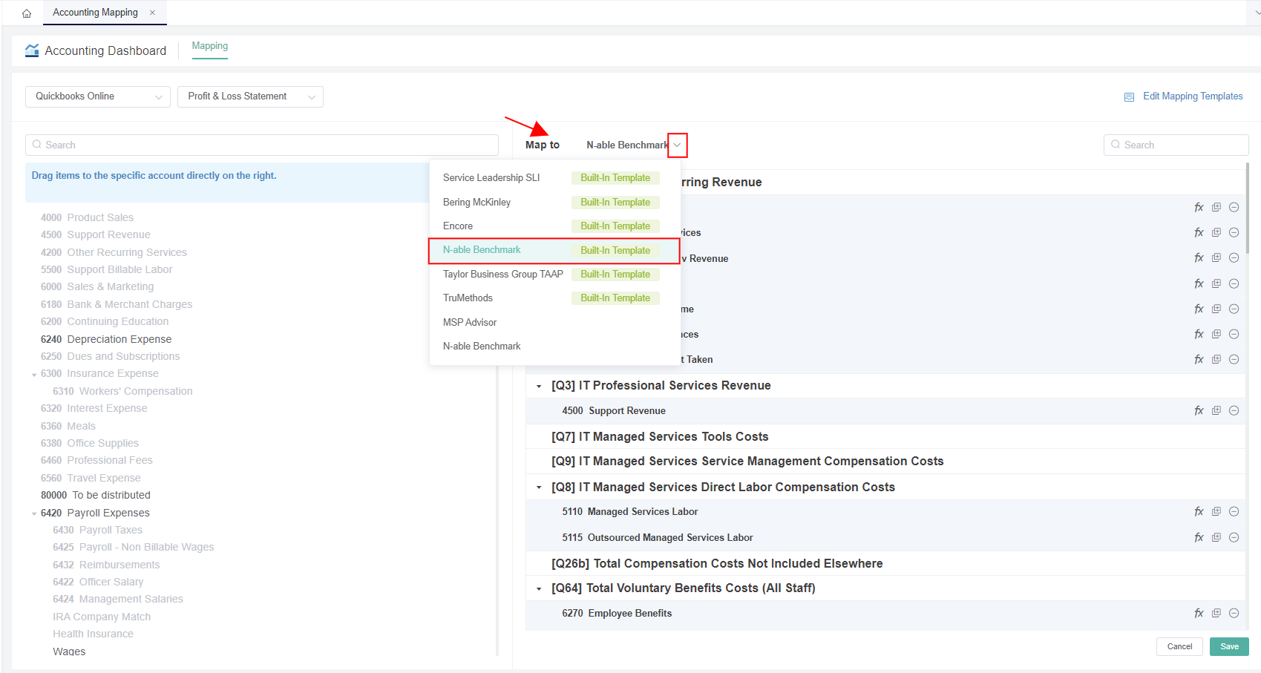Click the left accounts Search field
Viewport: 1261px width, 673px height.
[262, 145]
